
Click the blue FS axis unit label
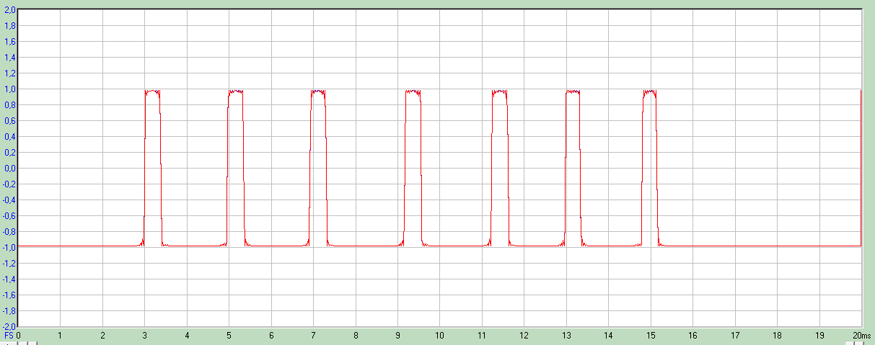[9, 336]
